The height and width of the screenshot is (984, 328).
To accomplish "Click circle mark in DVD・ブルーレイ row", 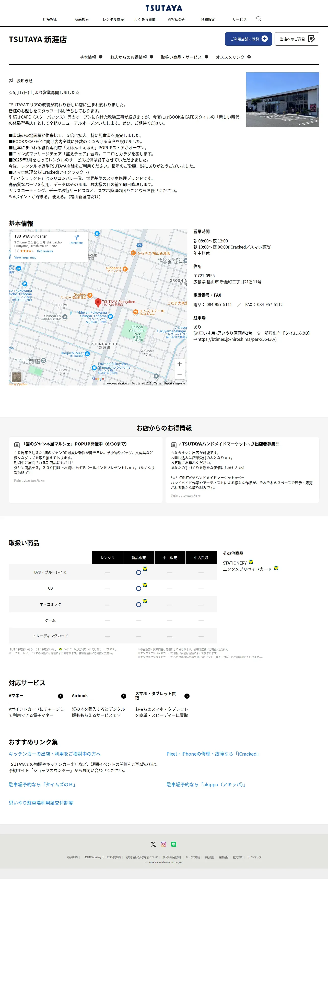I will tap(139, 572).
